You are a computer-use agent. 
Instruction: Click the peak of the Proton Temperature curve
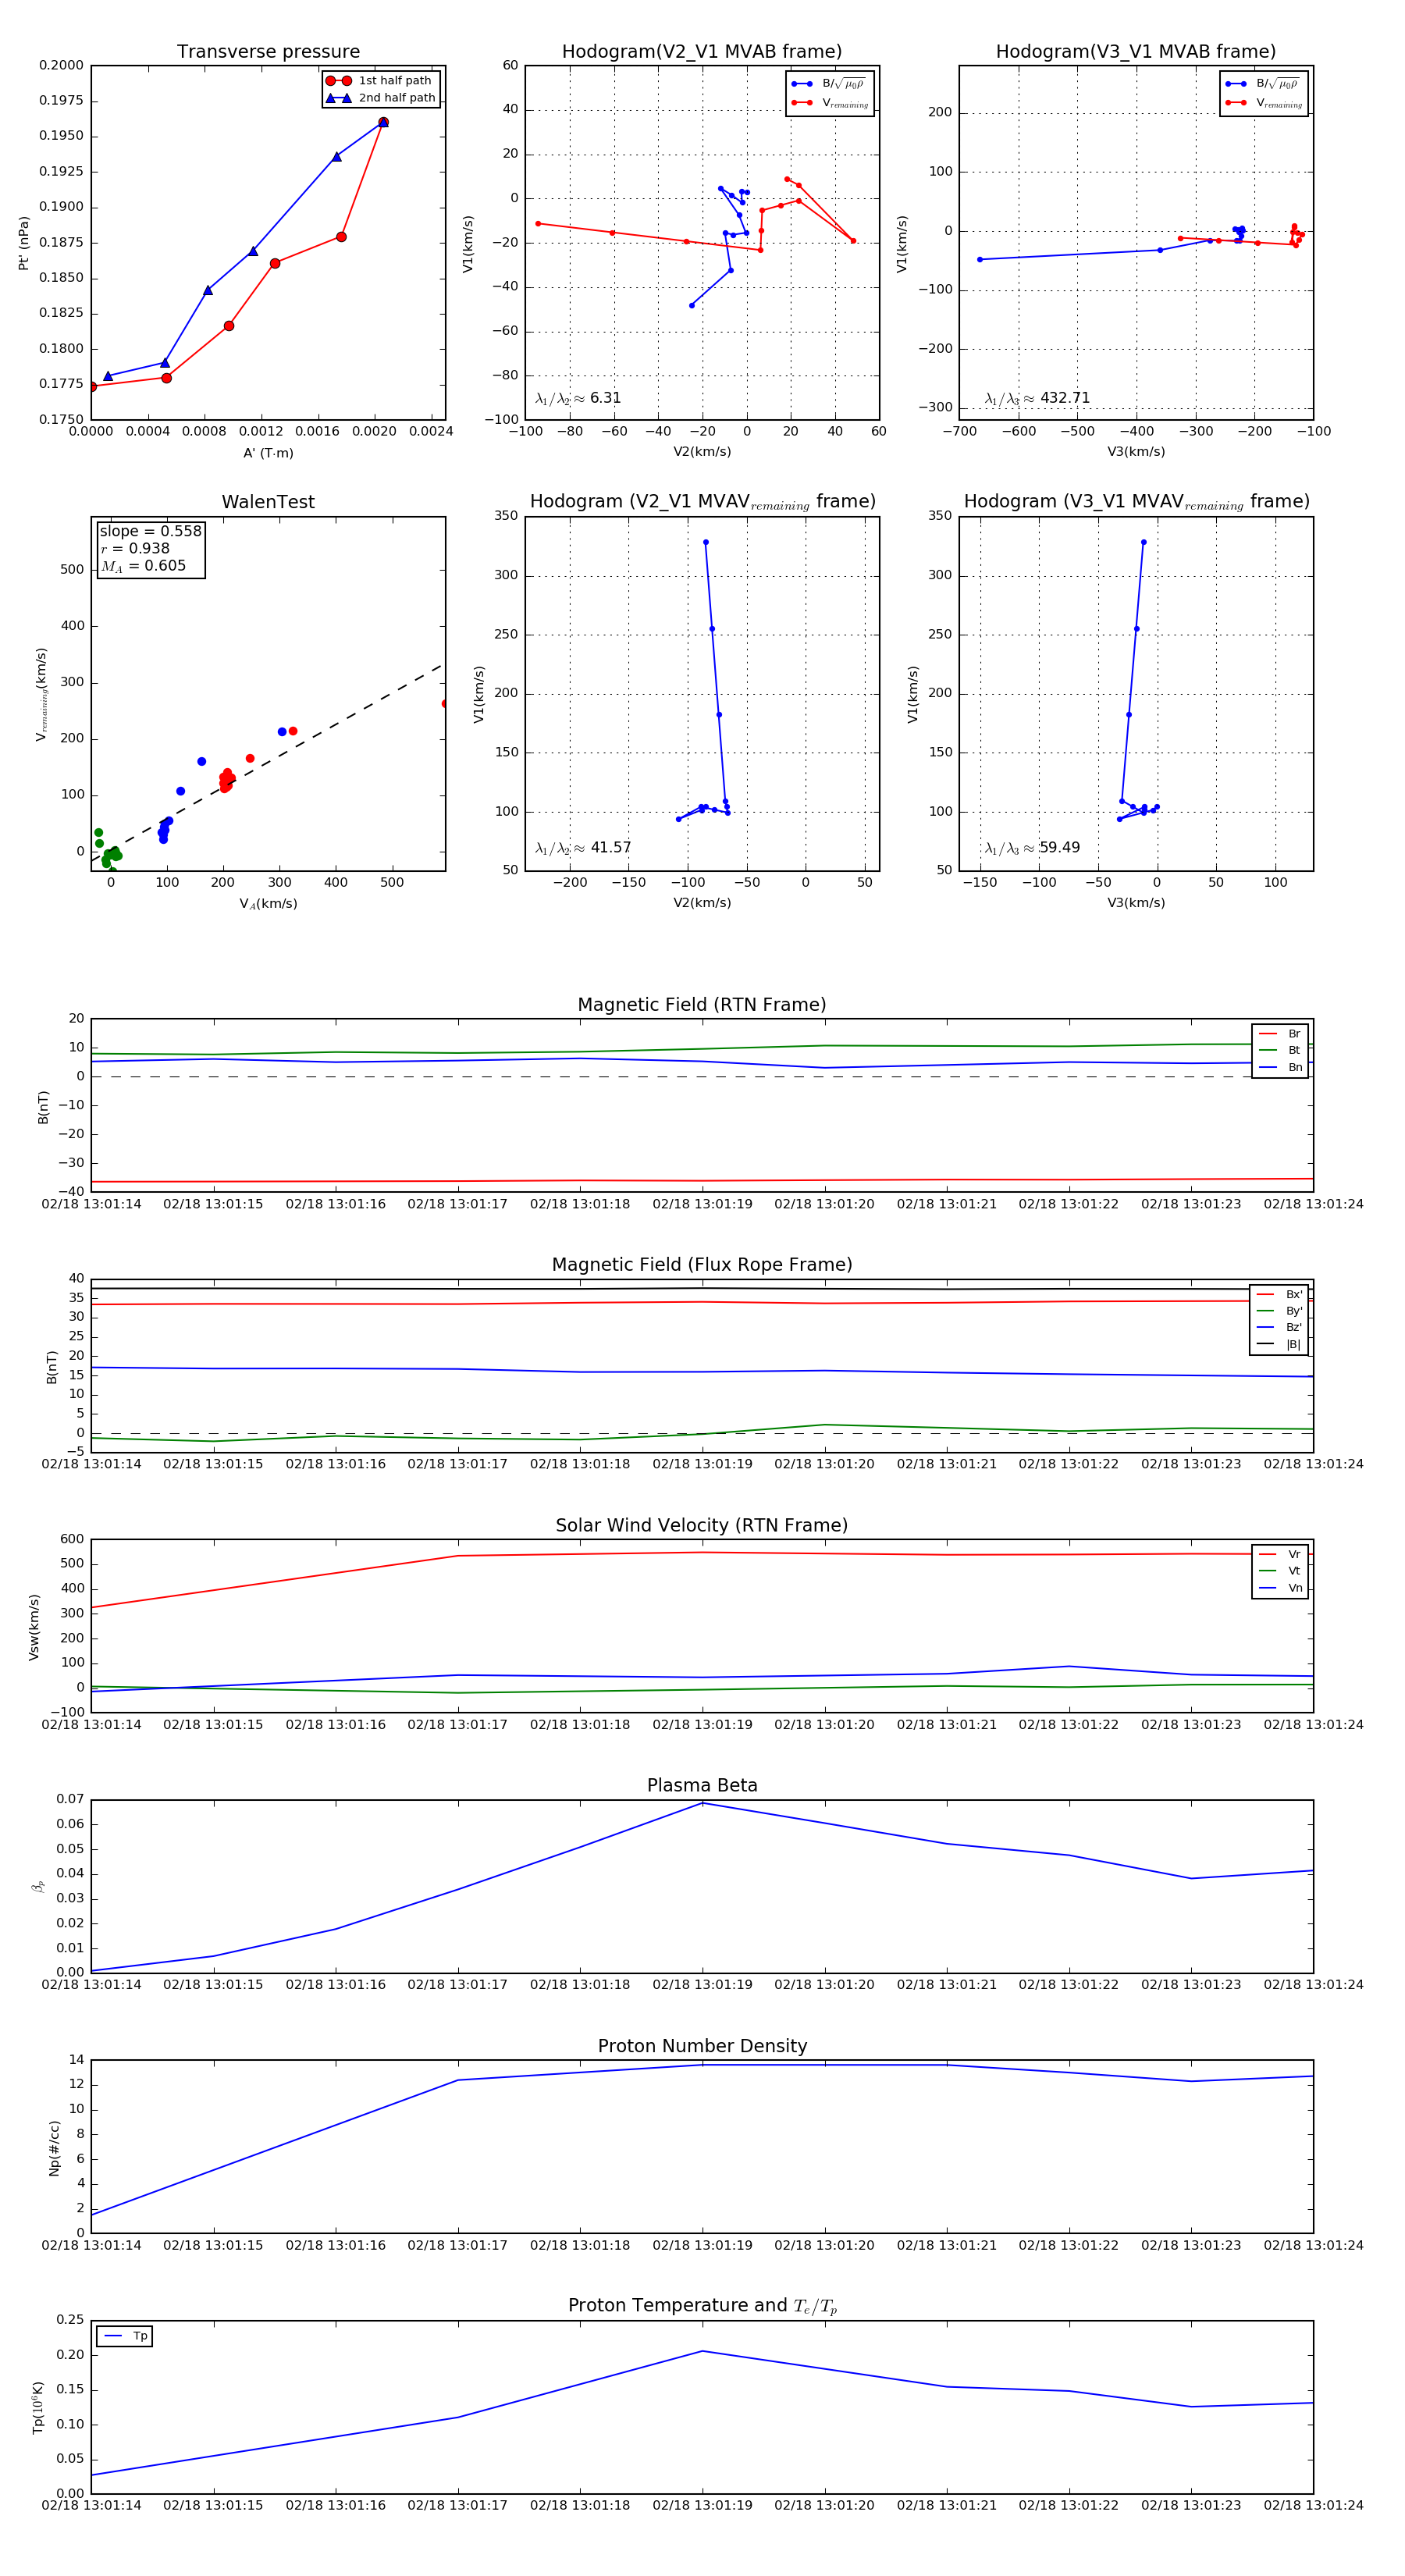(x=702, y=2351)
